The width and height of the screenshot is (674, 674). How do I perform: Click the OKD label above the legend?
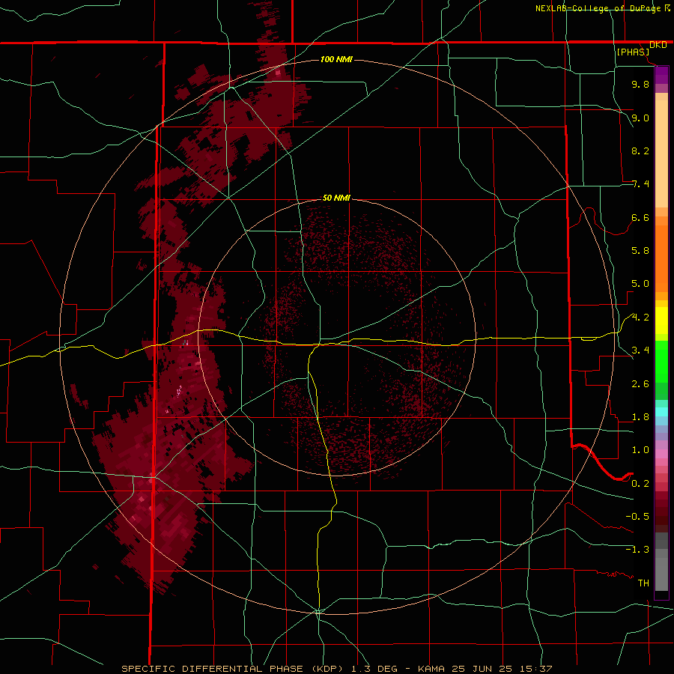[x=658, y=45]
